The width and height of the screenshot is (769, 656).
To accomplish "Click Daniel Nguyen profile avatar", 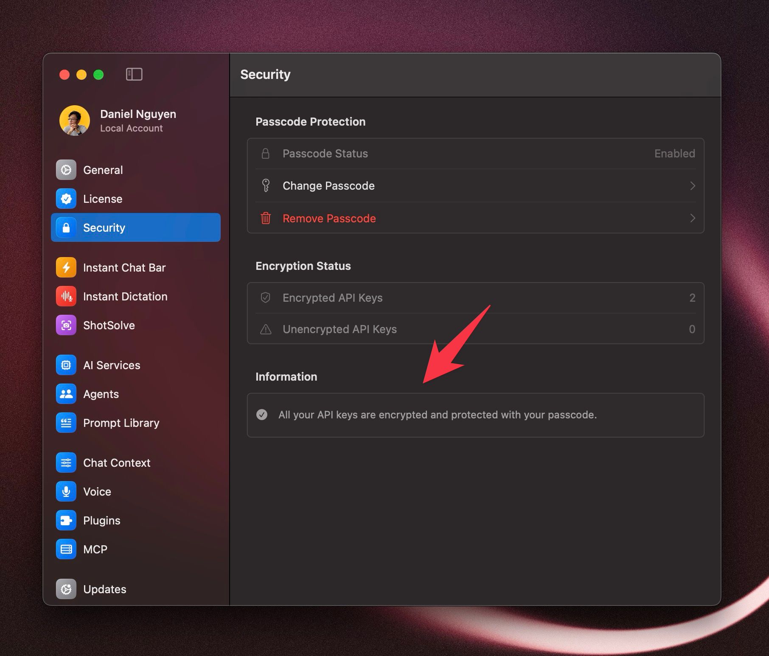I will [x=75, y=121].
